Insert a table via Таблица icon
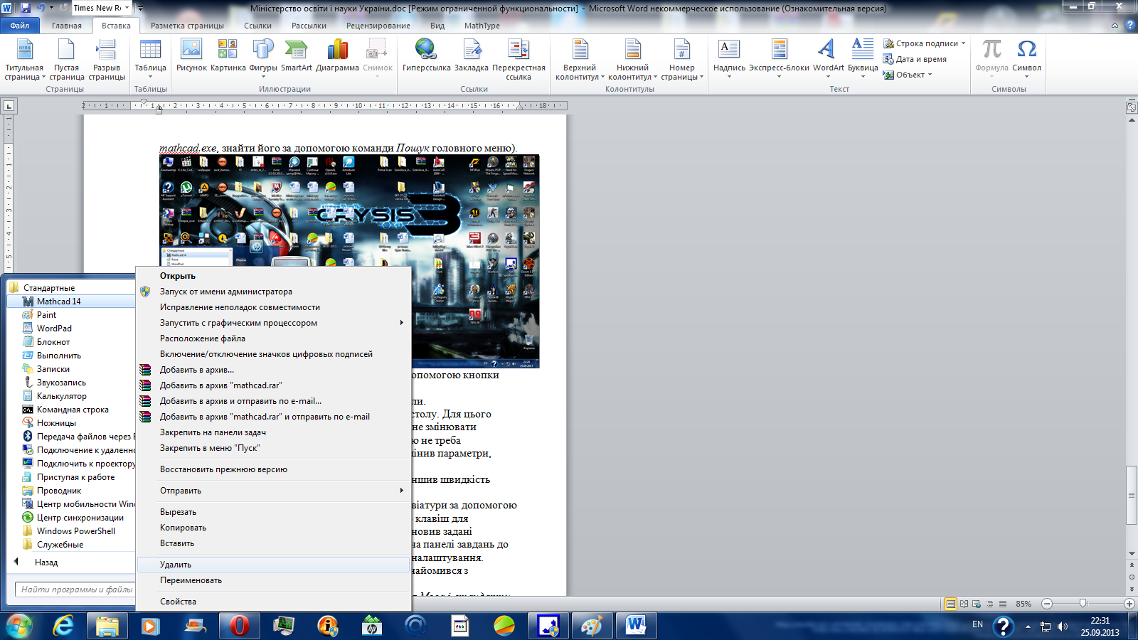The width and height of the screenshot is (1138, 640). (151, 57)
